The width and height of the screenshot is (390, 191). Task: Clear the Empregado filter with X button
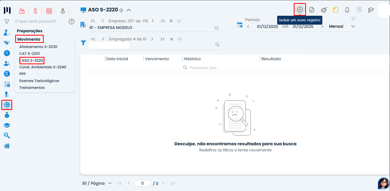point(172,39)
